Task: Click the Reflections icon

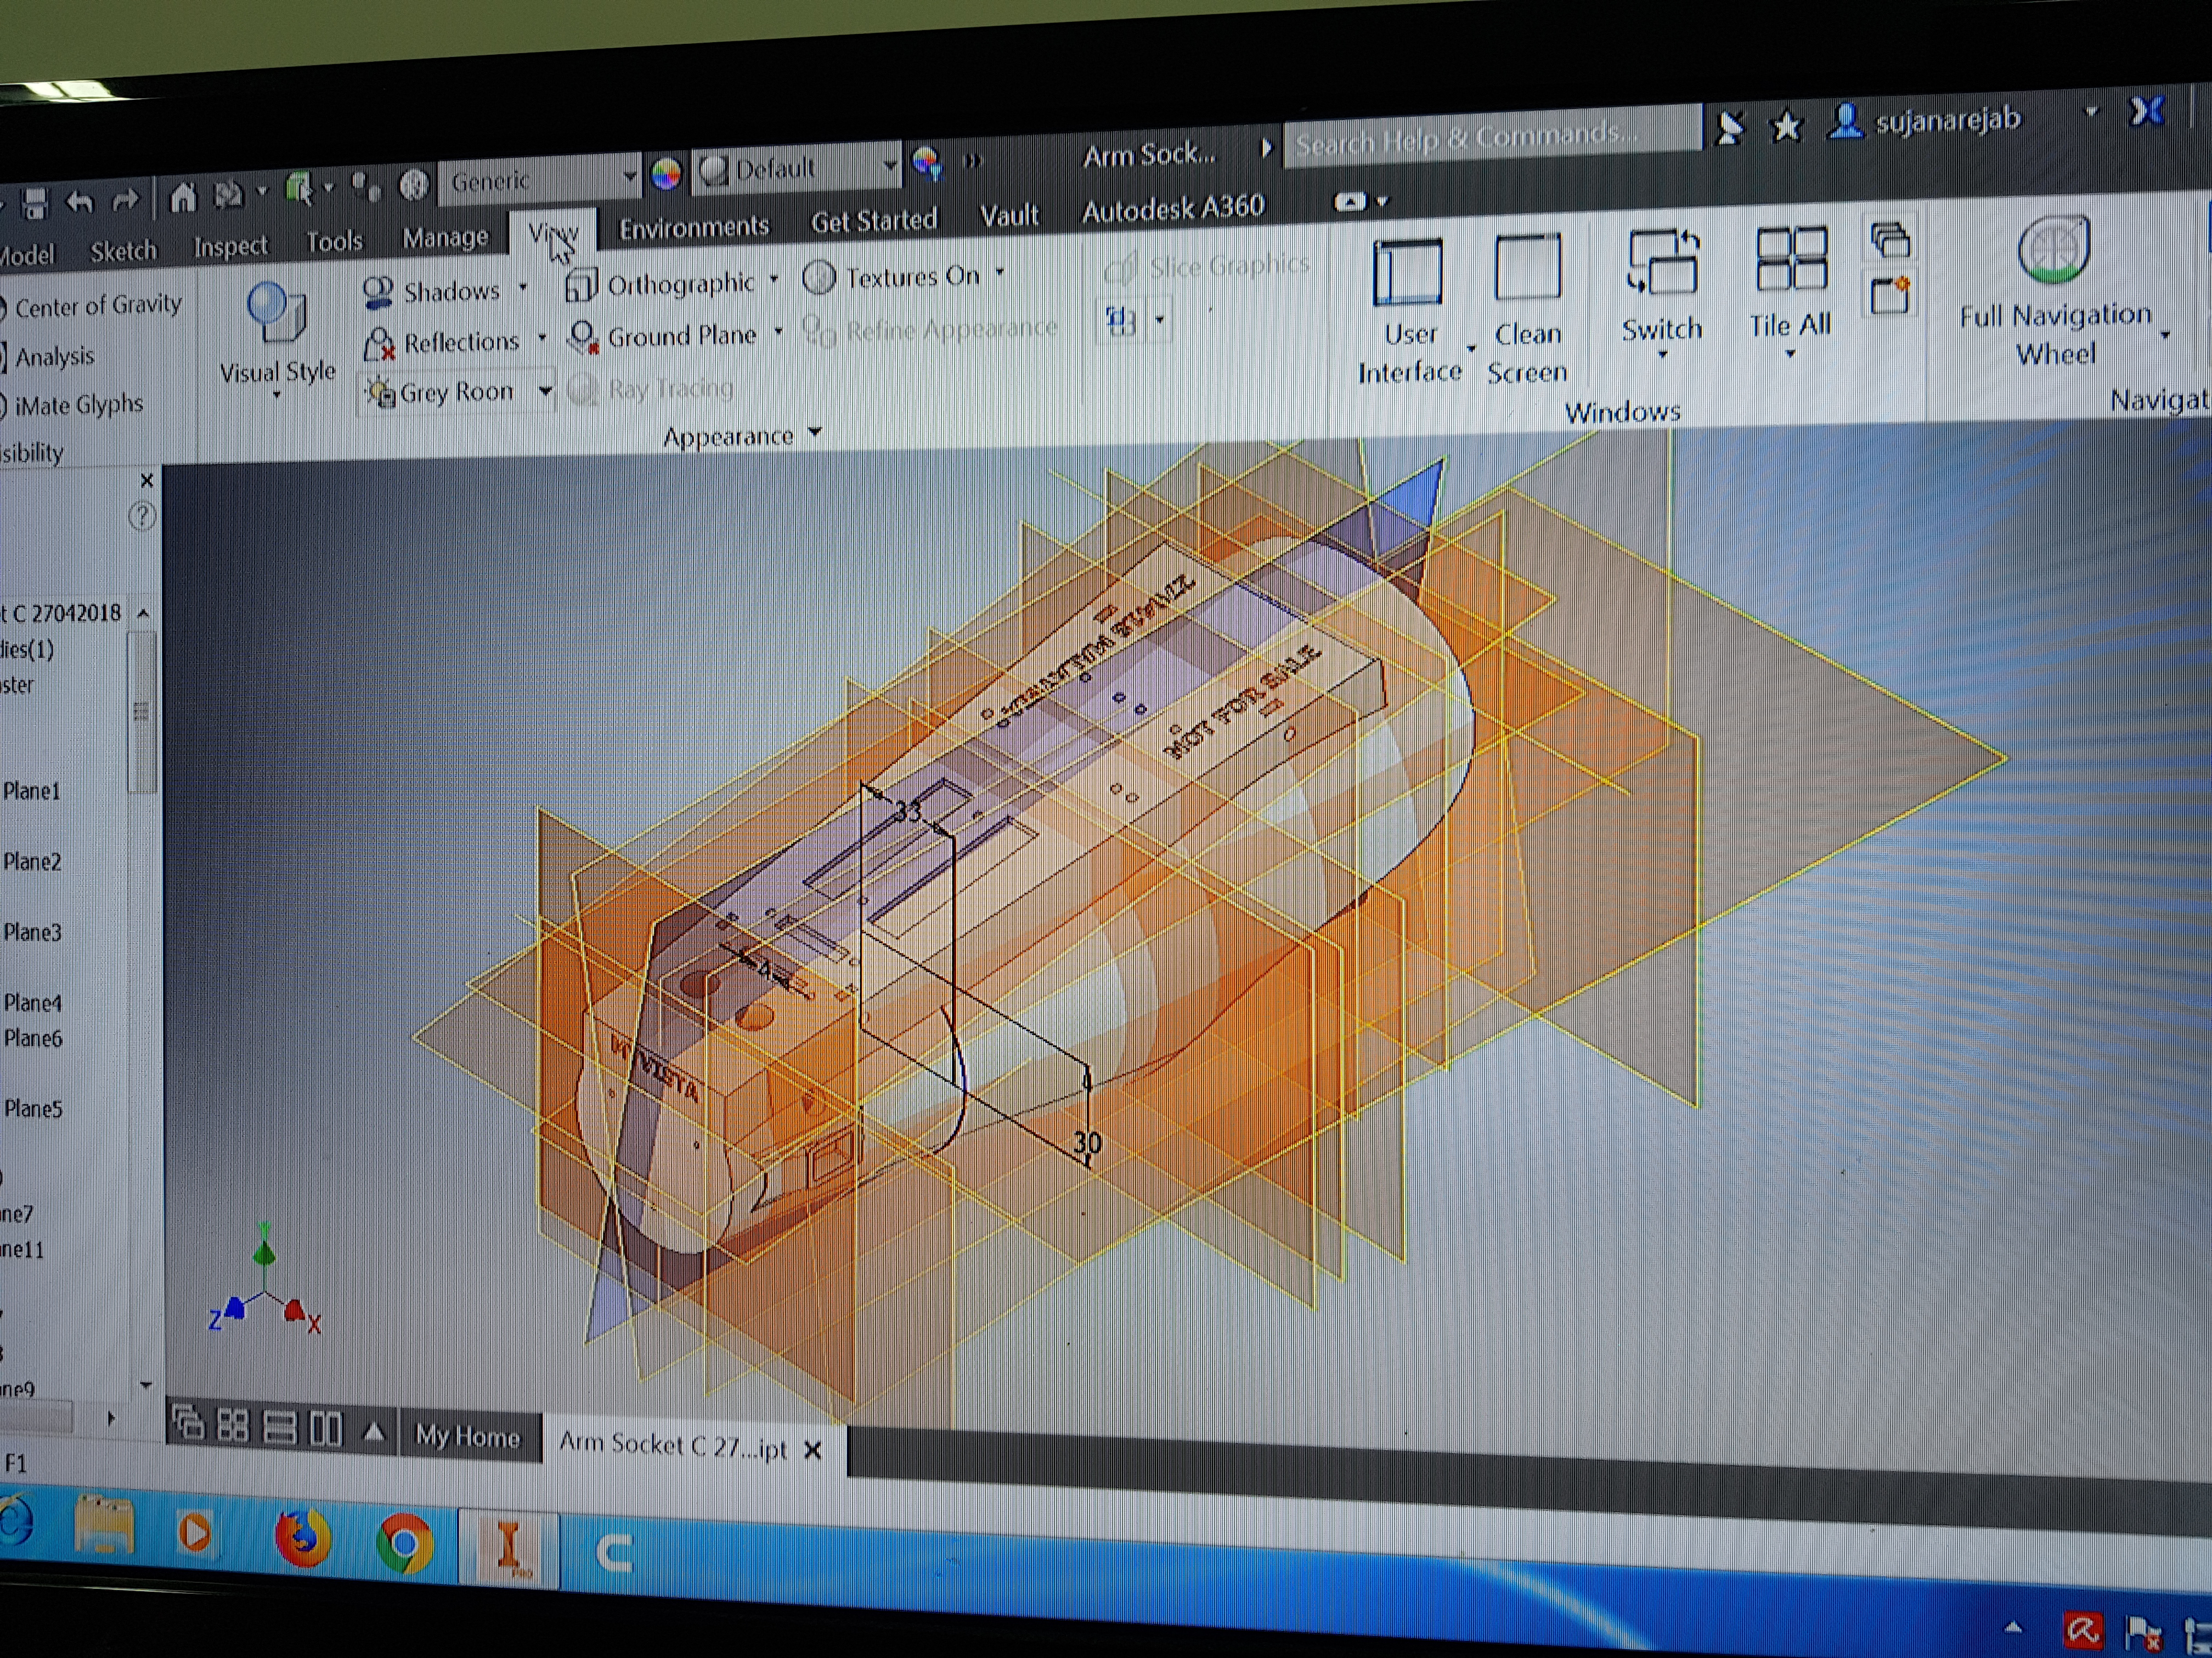Action: click(379, 343)
